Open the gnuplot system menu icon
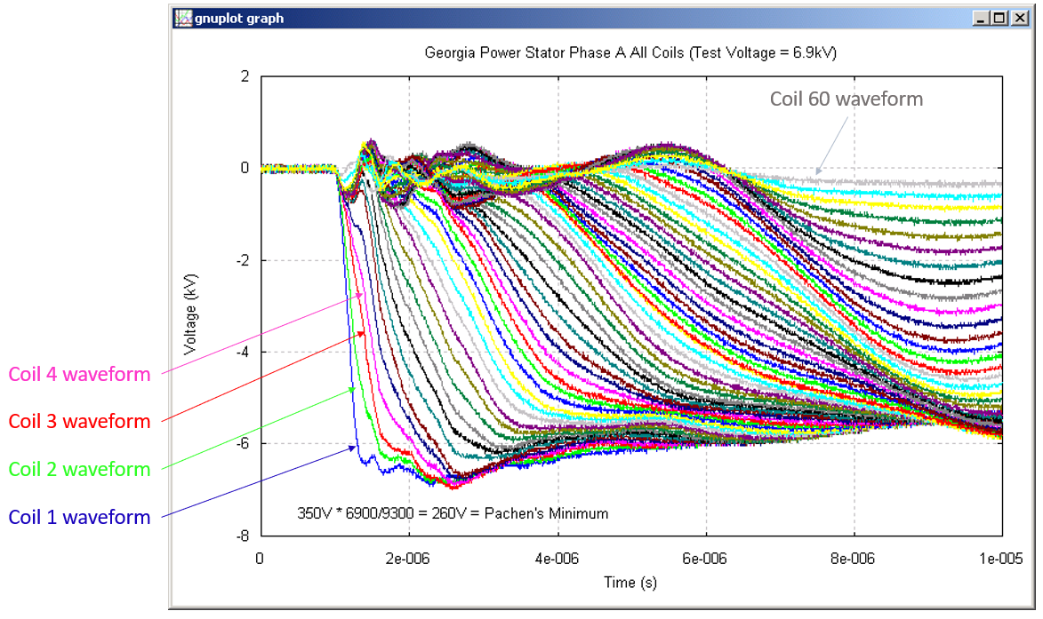1043x619 pixels. 184,18
